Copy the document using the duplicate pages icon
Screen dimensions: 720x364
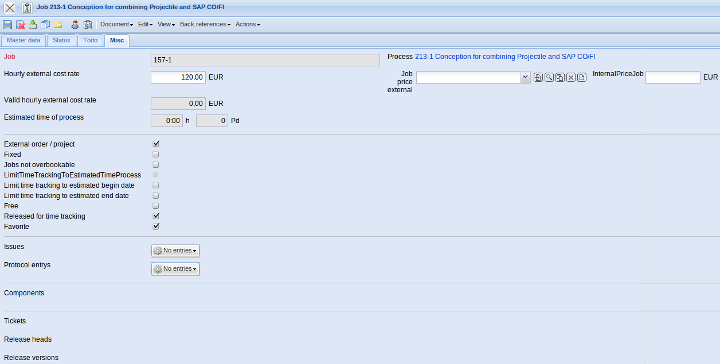click(45, 25)
